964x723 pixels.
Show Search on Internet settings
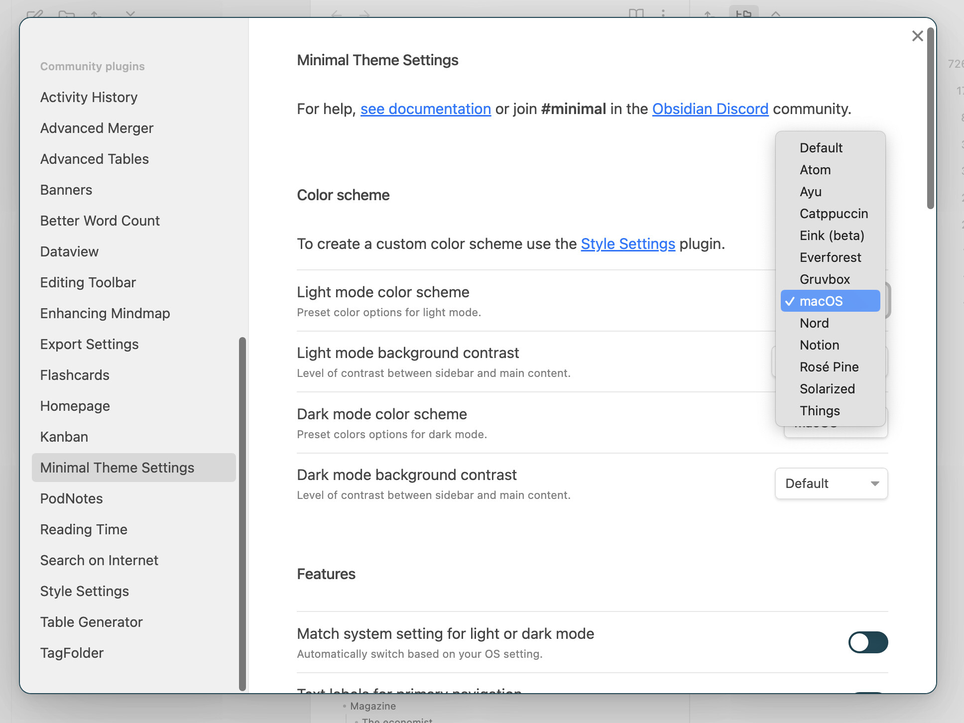click(133, 560)
